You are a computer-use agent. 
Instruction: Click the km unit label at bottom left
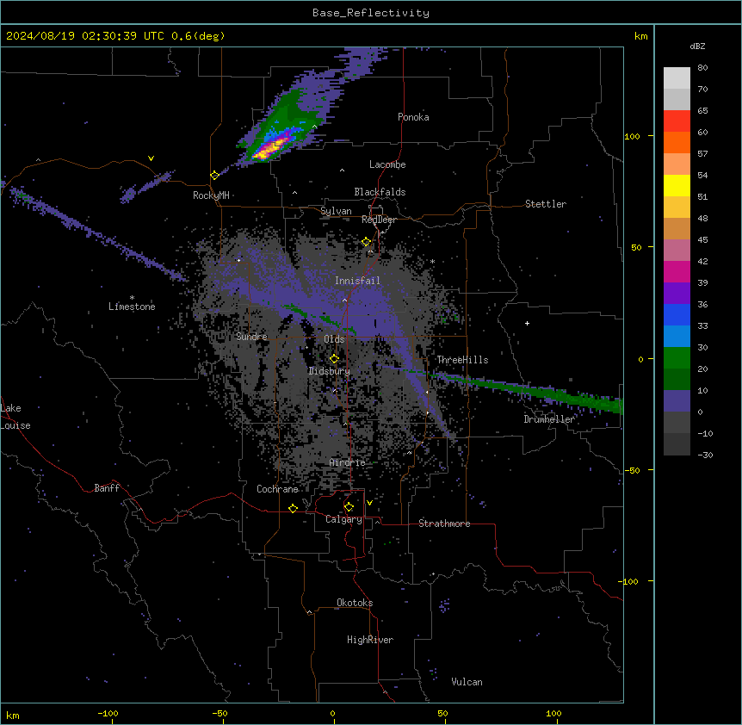(x=13, y=715)
